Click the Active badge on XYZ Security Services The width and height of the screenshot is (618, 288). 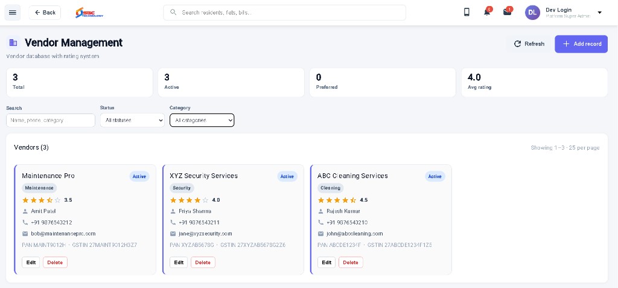(287, 176)
